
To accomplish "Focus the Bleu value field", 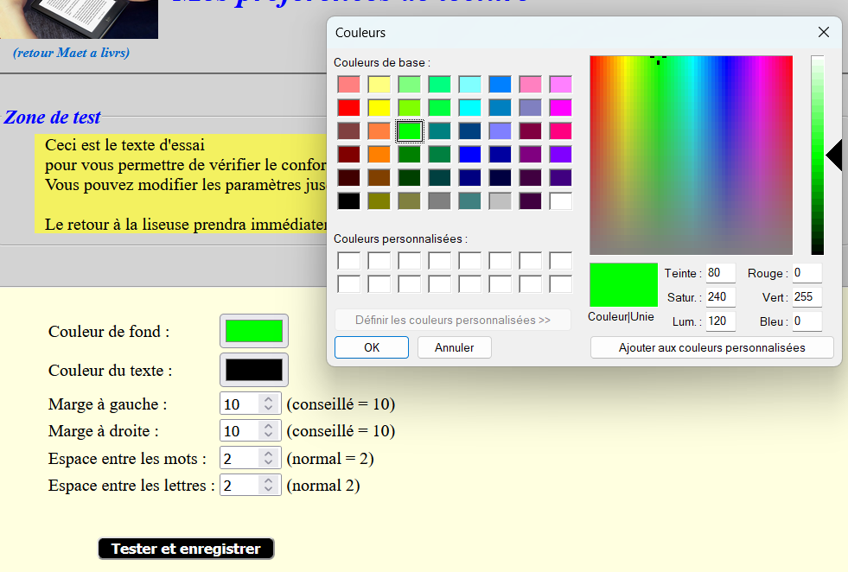I will [x=807, y=321].
